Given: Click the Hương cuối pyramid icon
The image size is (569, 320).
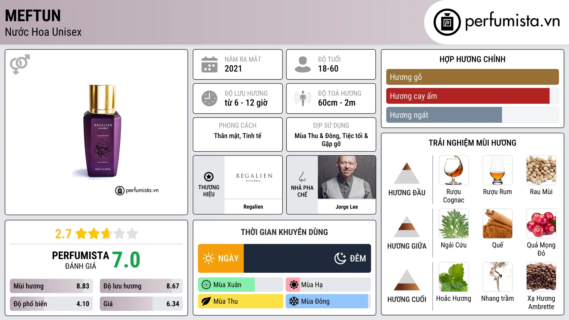Looking at the screenshot, I should coord(407,279).
